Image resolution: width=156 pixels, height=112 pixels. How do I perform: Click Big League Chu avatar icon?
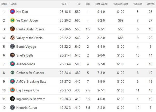12,90
